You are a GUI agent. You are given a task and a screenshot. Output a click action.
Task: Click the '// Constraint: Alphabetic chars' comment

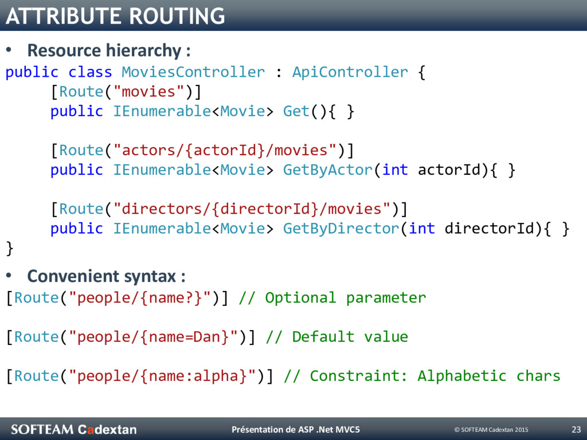422,376
